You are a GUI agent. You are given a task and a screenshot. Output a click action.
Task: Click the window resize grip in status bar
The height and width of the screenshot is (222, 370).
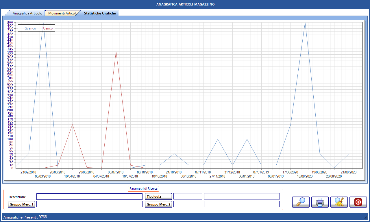click(366, 218)
